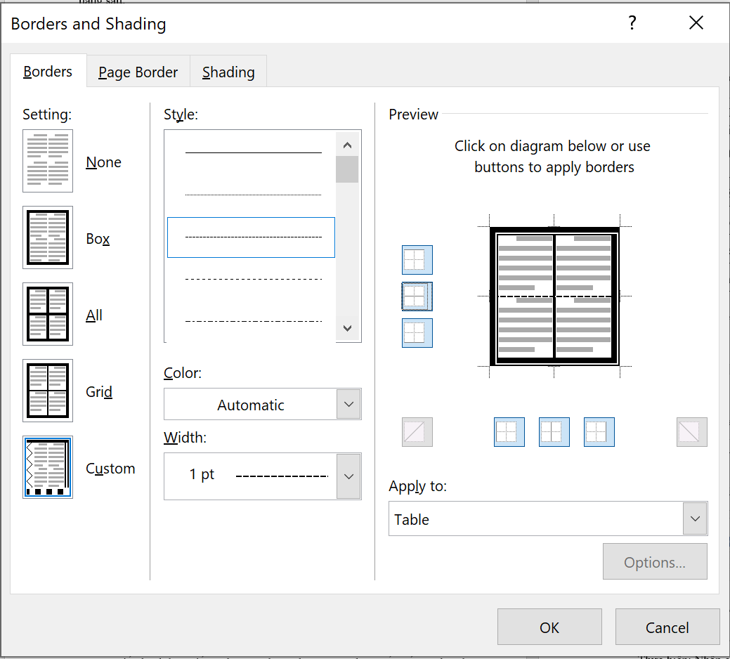This screenshot has height=659, width=730.
Task: Pick the Grid border setting icon
Action: 48,391
